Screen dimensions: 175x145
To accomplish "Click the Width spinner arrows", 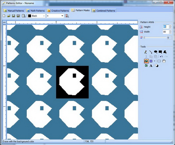I will point(170,32).
